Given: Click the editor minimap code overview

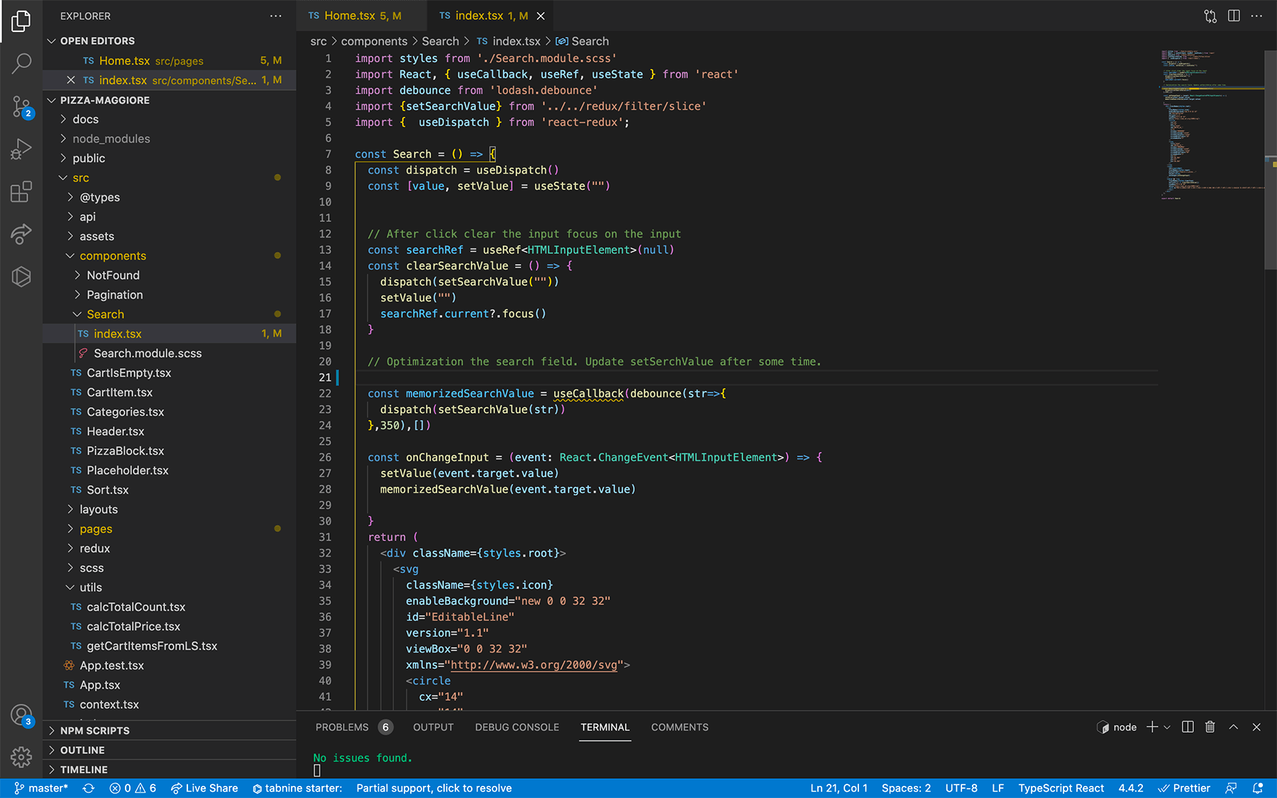Looking at the screenshot, I should (1212, 124).
